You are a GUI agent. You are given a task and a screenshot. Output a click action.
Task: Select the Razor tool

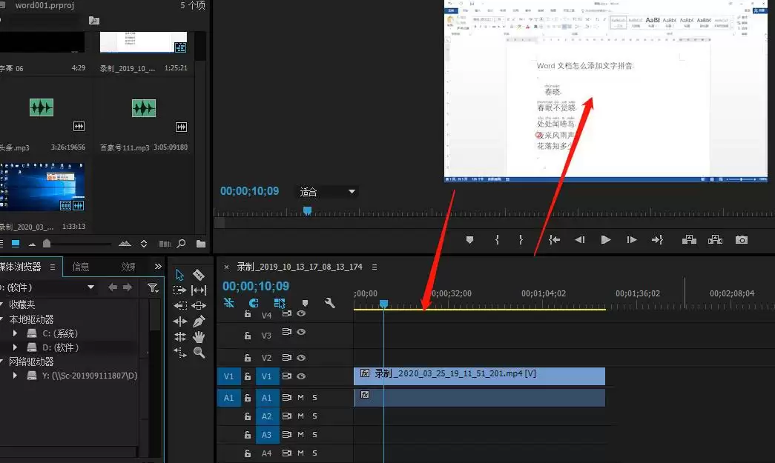pyautogui.click(x=199, y=274)
